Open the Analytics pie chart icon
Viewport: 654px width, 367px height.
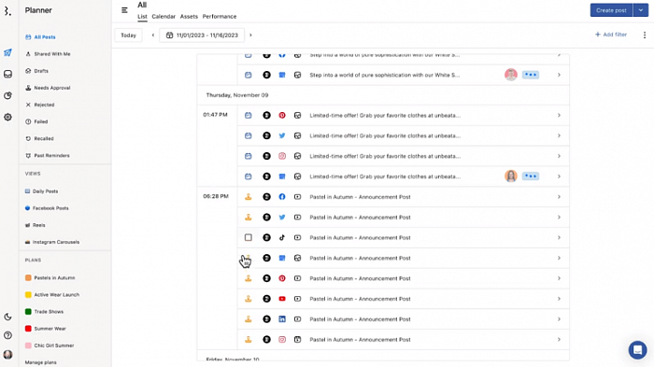(7, 95)
